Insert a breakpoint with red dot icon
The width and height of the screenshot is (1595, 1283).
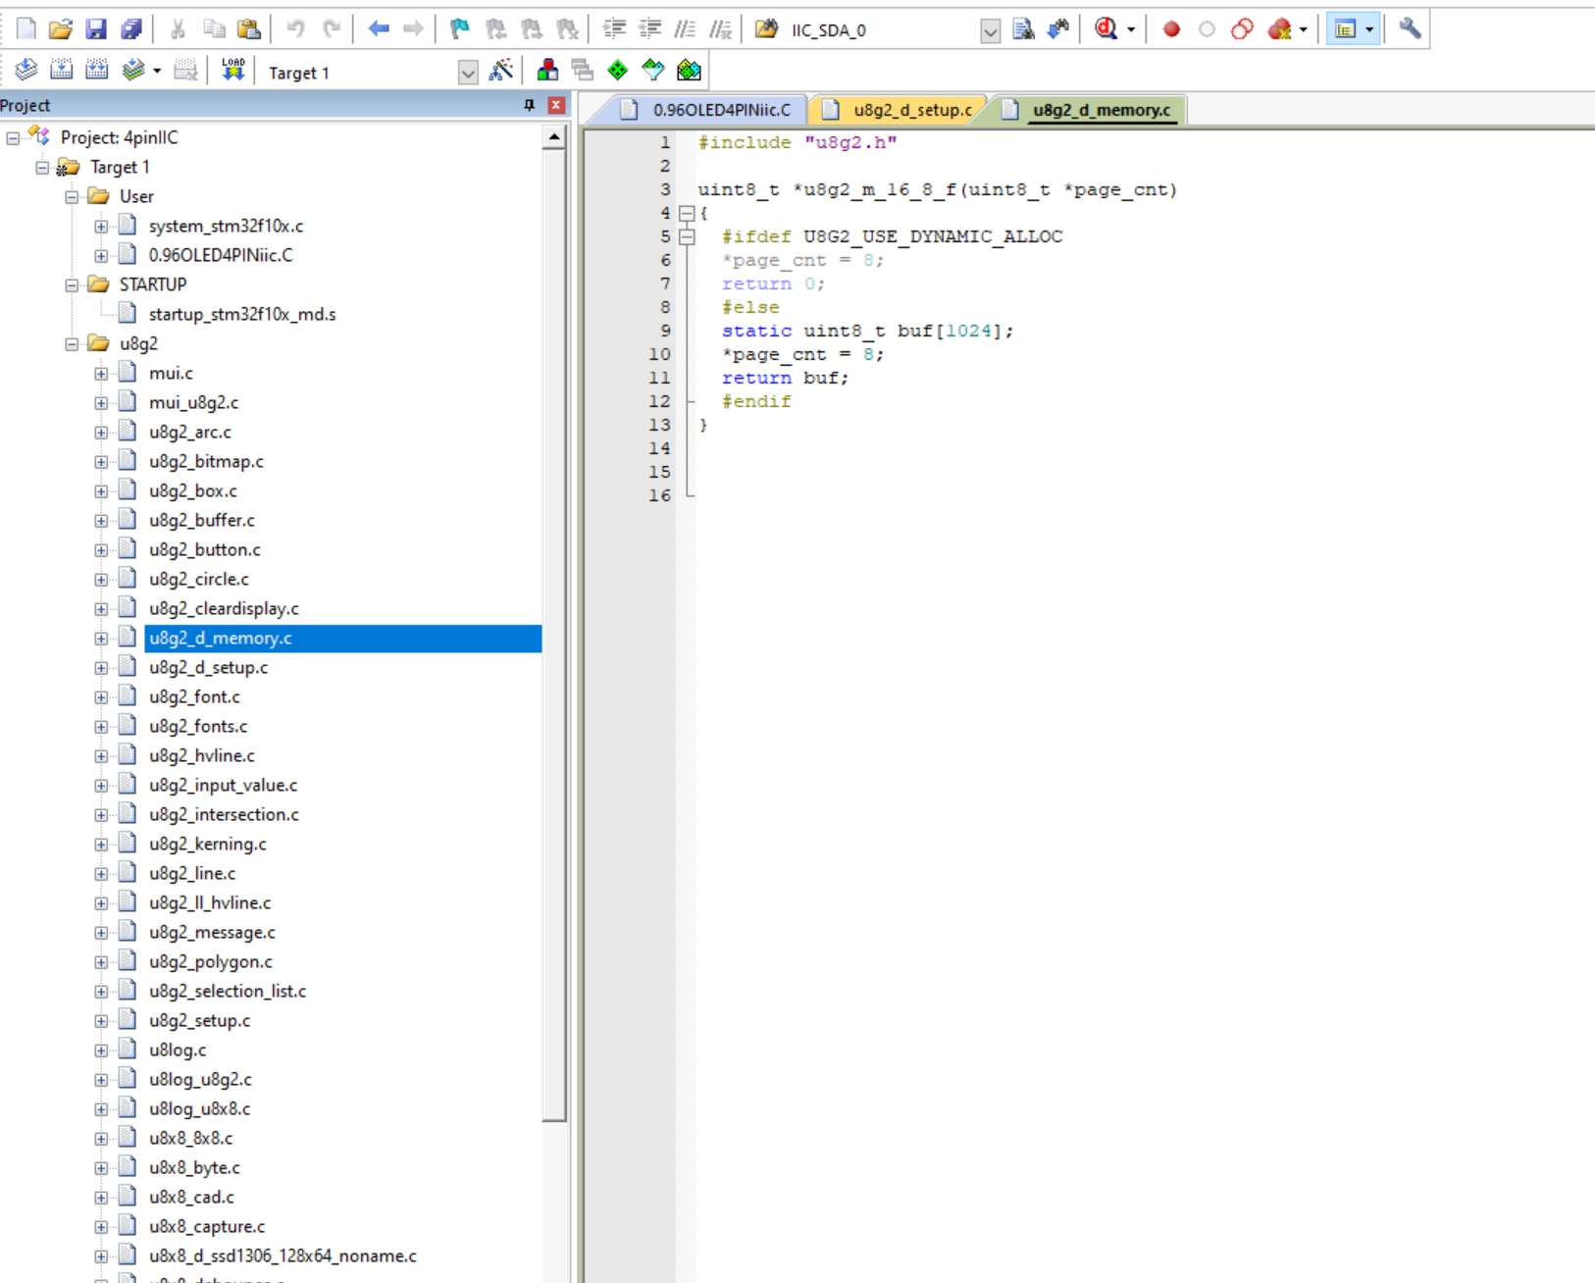1170,29
